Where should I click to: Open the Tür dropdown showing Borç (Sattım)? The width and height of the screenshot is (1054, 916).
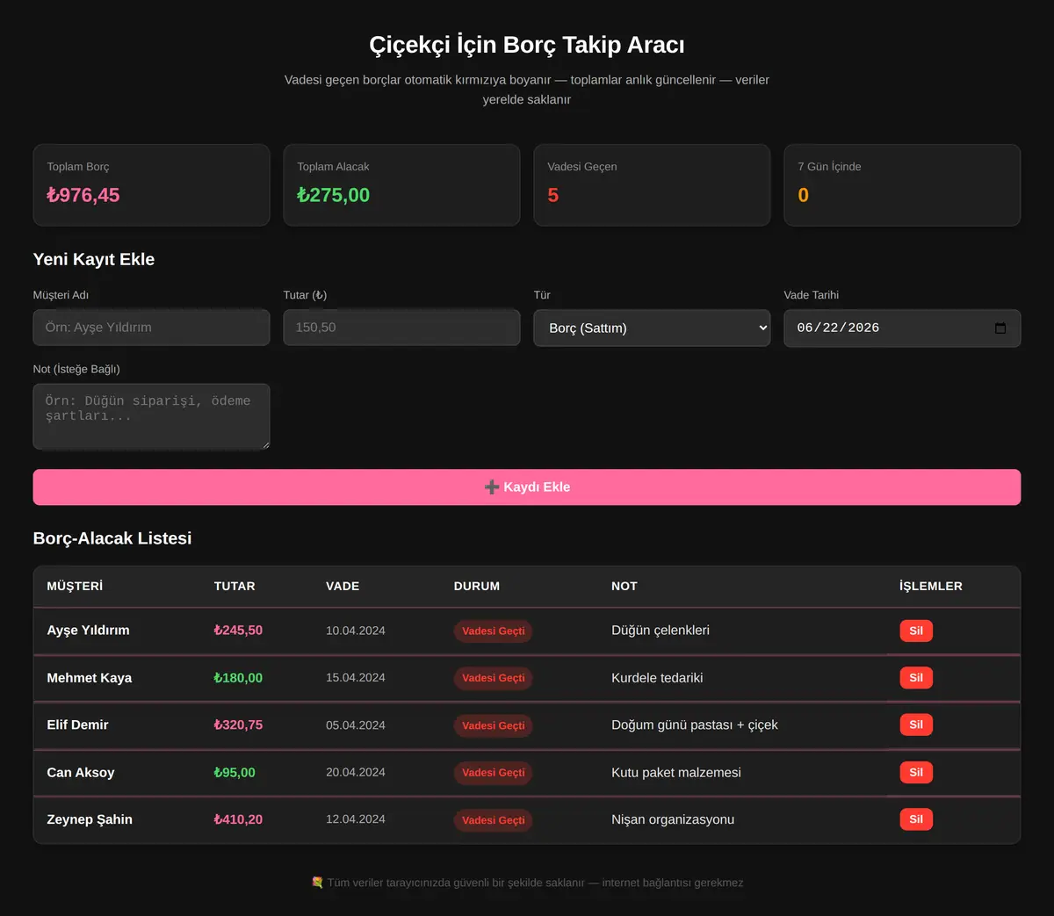coord(652,328)
